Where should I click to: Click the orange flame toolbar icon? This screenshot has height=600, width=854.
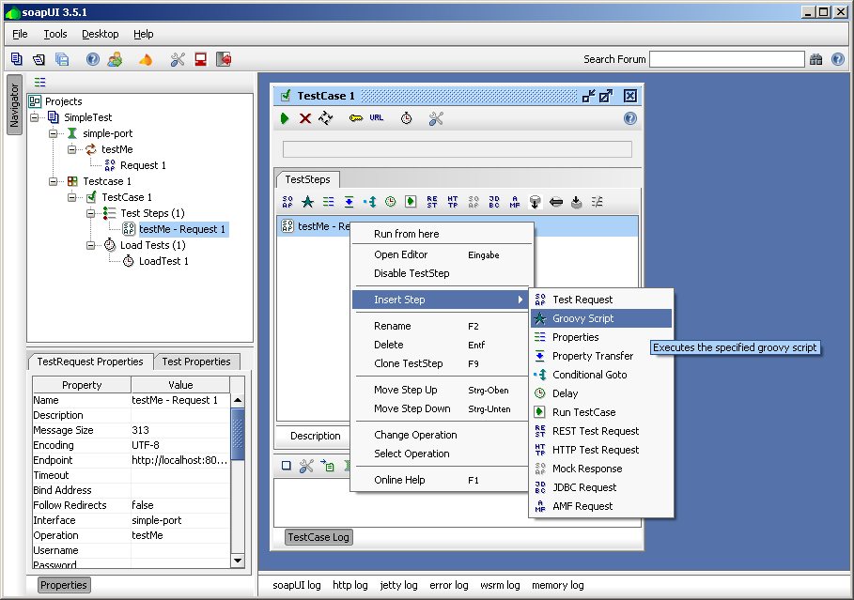[146, 59]
